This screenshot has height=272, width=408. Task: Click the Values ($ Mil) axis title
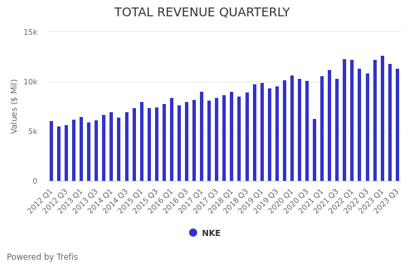click(x=14, y=106)
